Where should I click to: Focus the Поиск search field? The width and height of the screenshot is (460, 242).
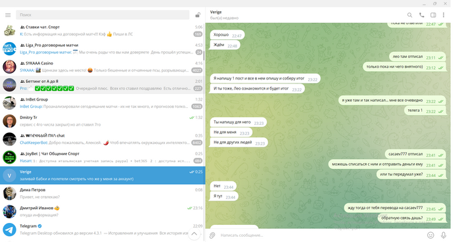[x=103, y=14]
